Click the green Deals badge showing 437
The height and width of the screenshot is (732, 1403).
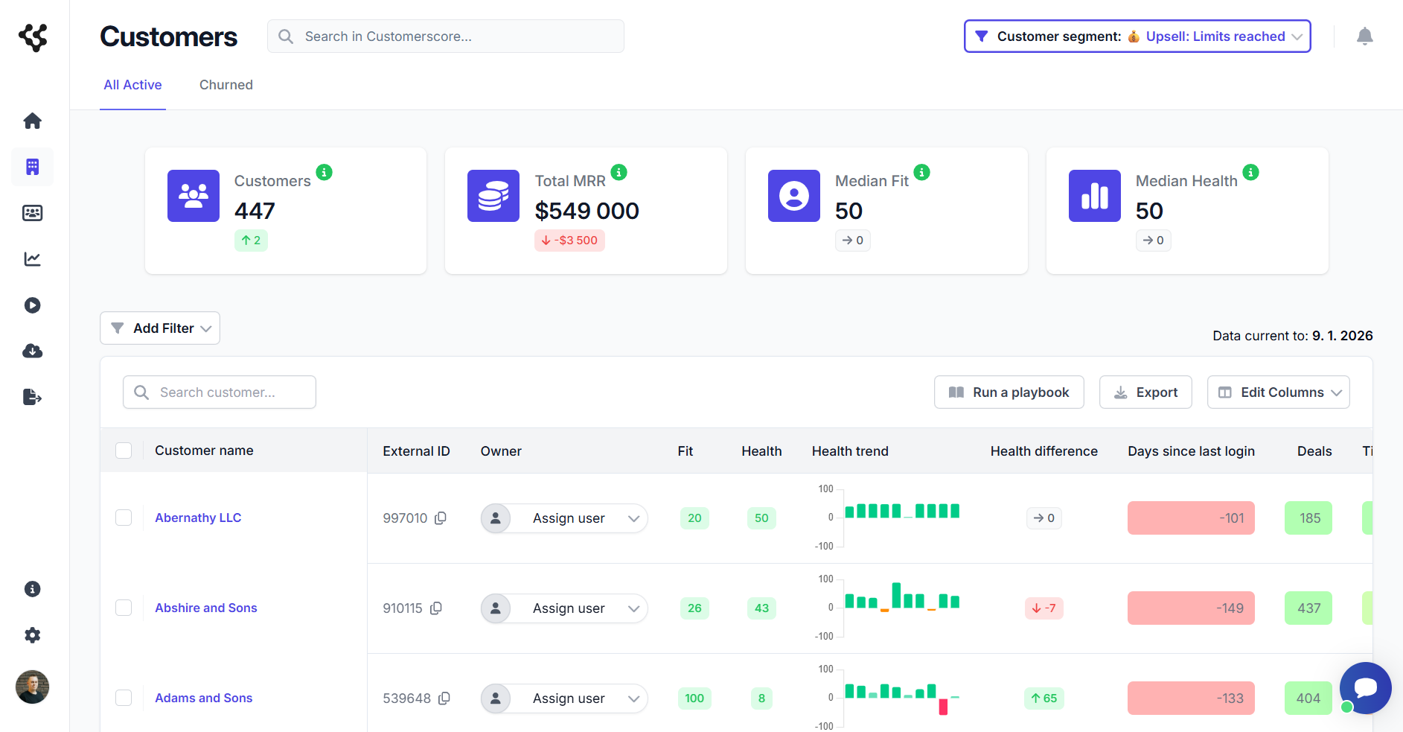(x=1308, y=608)
